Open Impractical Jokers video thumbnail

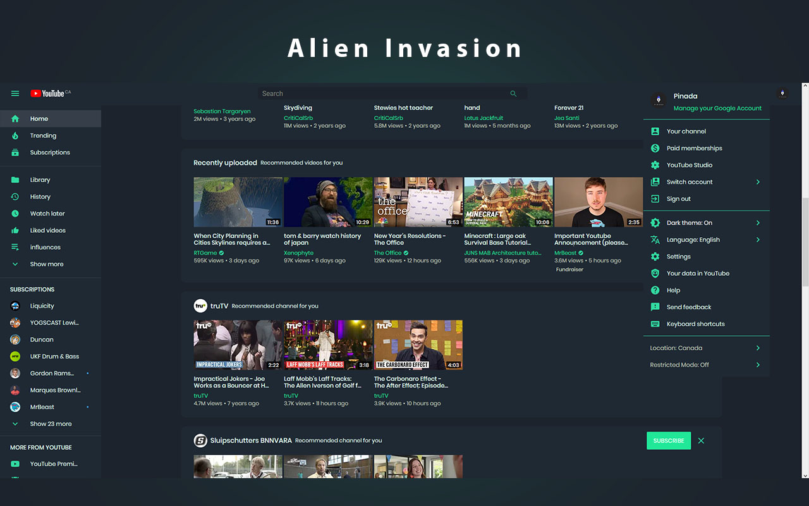[x=238, y=345]
